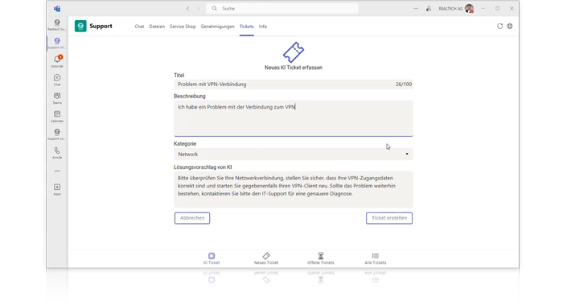Click into the Titel input field
Viewport: 563px width, 305px height.
coord(294,84)
